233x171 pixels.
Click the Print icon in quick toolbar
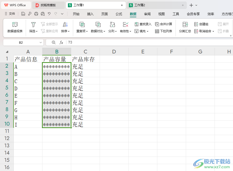point(36,14)
